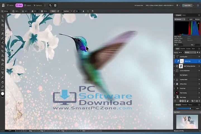Viewport: 201px width, 134px height.
Task: Click the layer settings gear icon
Action: (x=197, y=52)
